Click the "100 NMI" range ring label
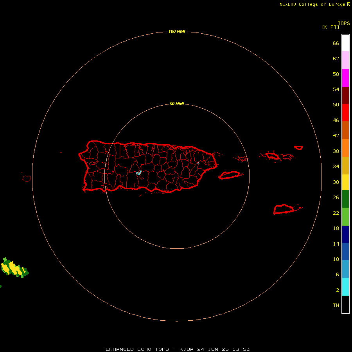 tap(177, 31)
